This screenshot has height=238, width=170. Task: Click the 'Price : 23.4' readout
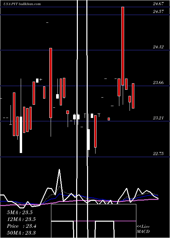coord(21,226)
